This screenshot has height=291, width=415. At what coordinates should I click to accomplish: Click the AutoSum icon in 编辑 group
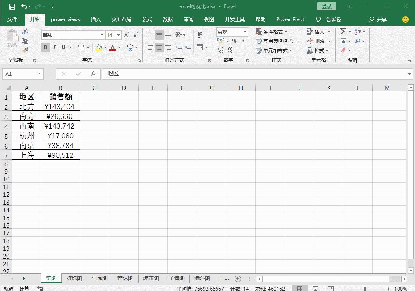coord(343,32)
